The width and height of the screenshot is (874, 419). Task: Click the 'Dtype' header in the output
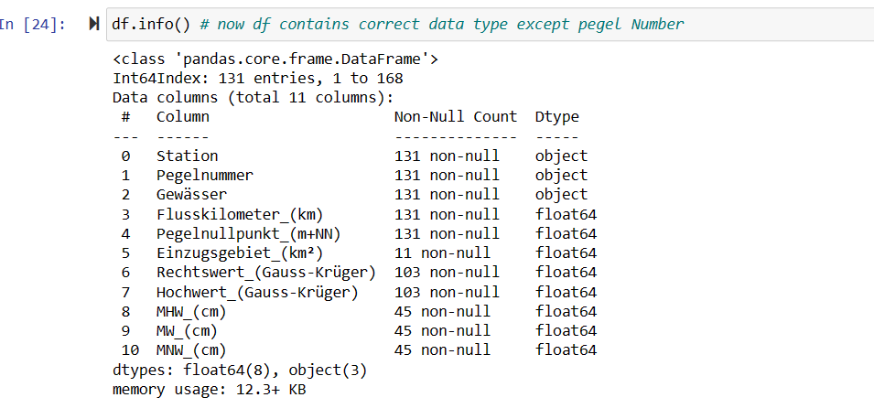557,117
